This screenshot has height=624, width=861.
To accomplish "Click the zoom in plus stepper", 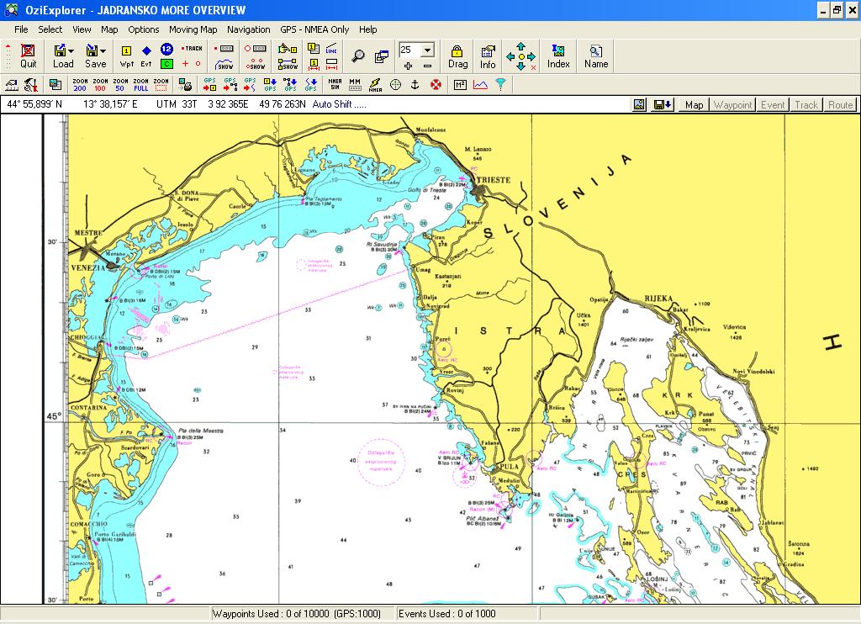I will [408, 66].
